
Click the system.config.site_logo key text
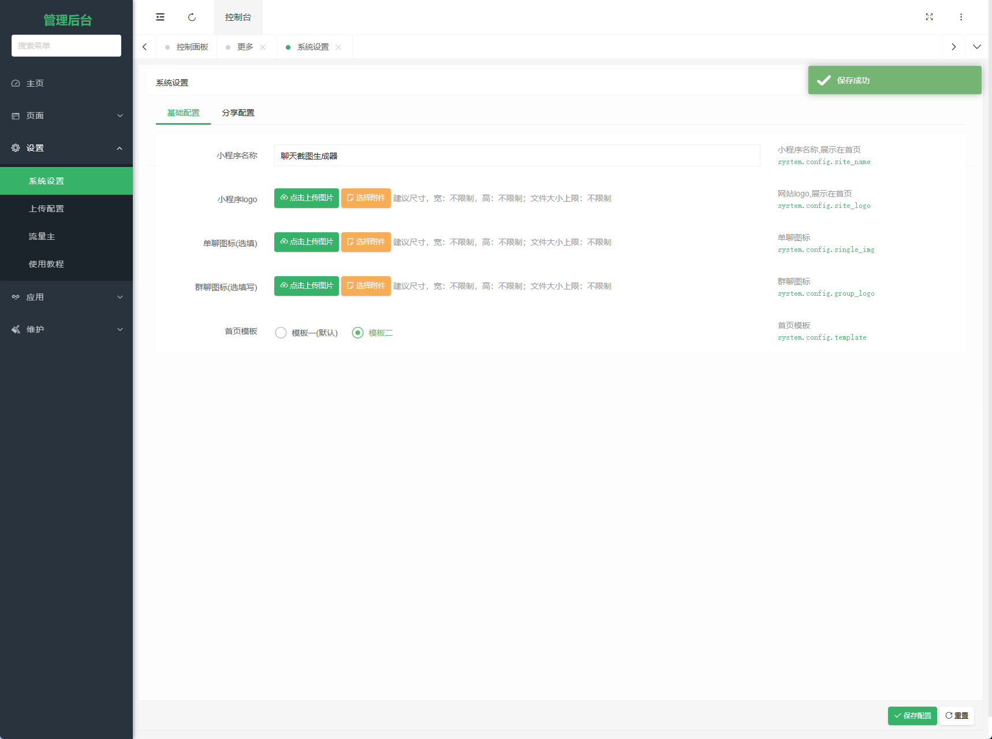824,206
